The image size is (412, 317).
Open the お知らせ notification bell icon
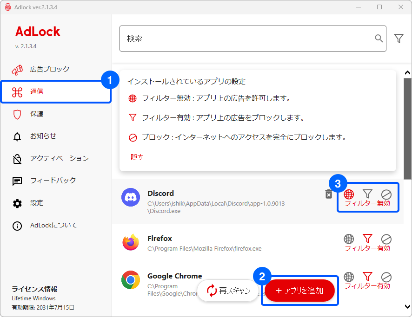18,136
